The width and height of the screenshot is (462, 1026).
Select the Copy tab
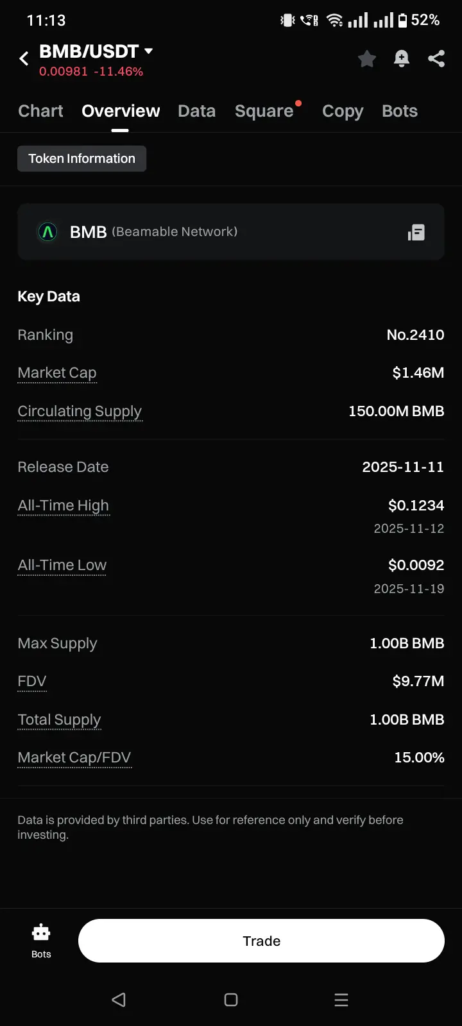pyautogui.click(x=343, y=111)
